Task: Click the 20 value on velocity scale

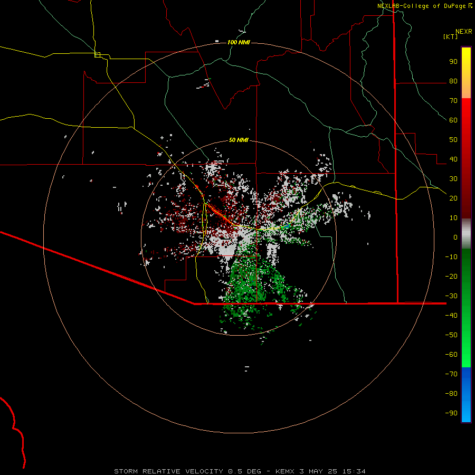Action: (x=453, y=198)
